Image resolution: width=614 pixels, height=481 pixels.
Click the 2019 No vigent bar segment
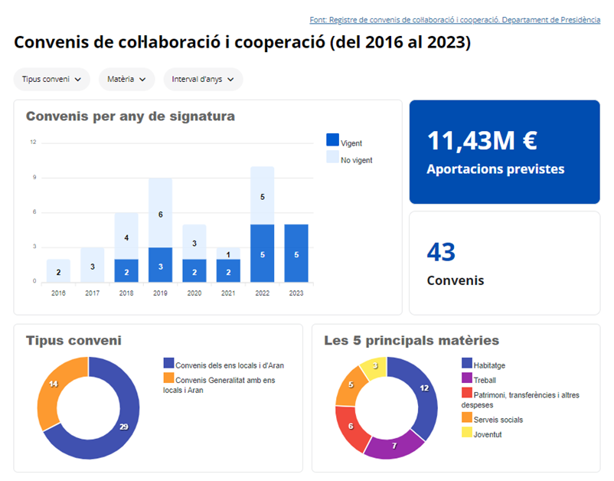(160, 213)
